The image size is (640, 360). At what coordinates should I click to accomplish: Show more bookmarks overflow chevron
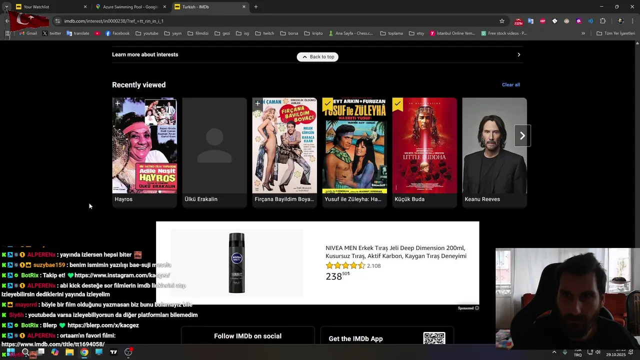(583, 33)
